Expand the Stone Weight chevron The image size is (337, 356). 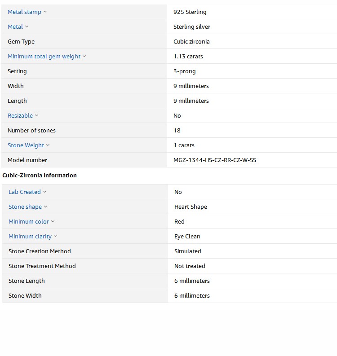(x=48, y=145)
